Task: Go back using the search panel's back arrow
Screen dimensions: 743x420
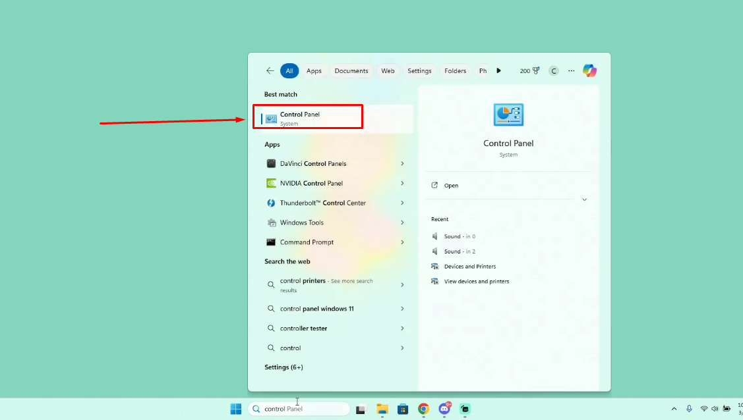Action: (x=270, y=71)
